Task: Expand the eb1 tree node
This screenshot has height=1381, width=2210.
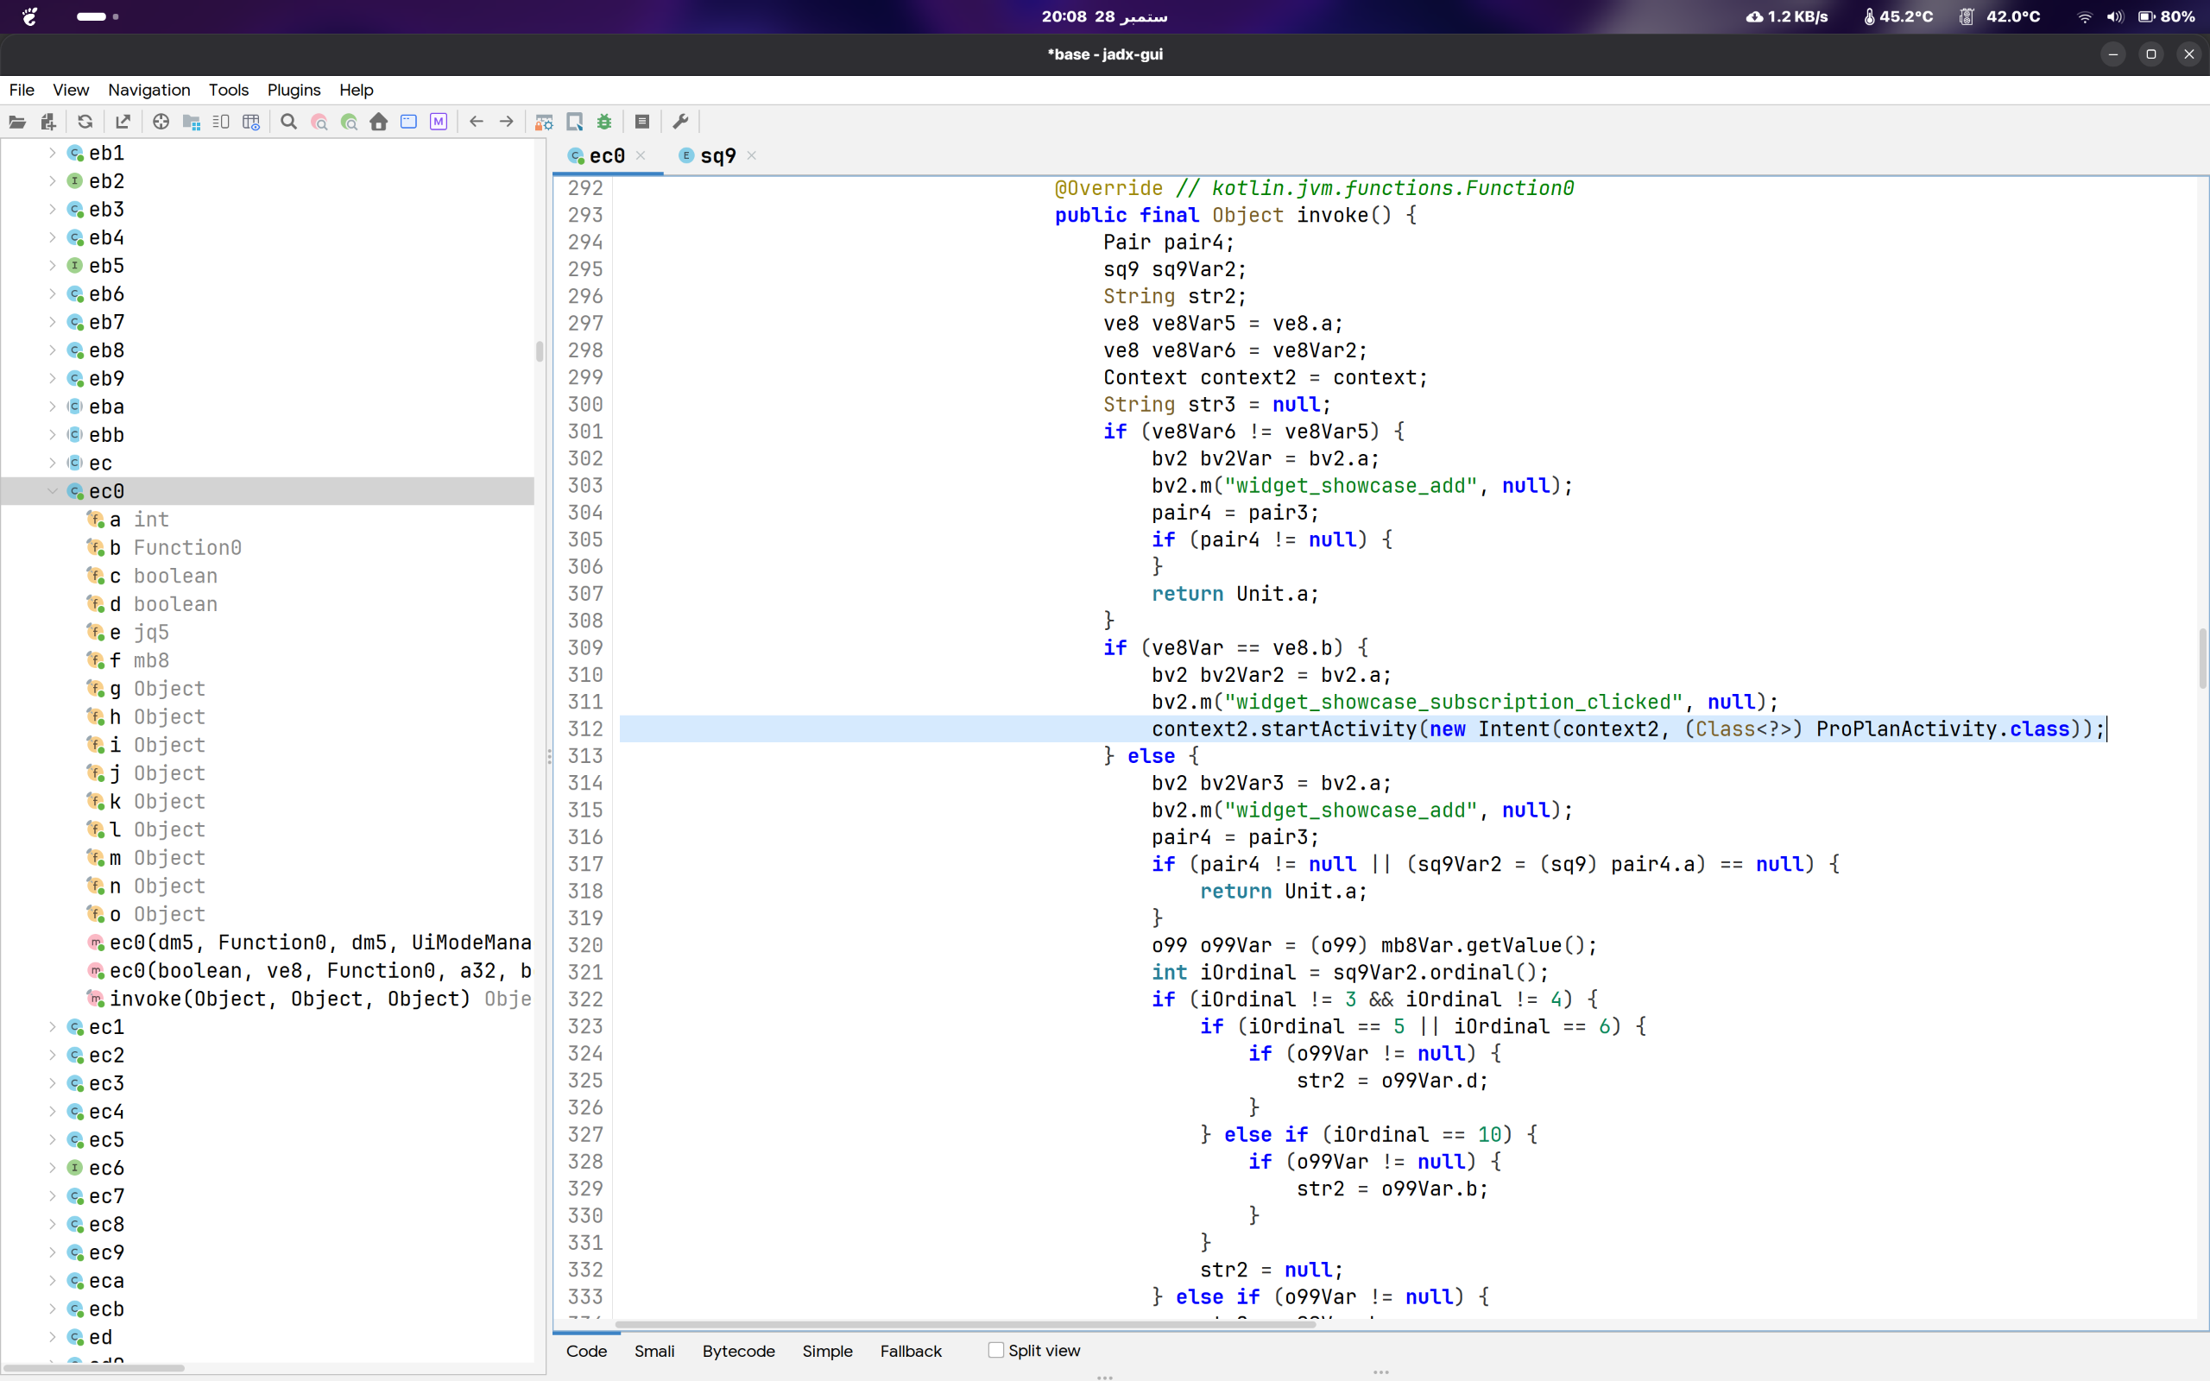Action: pos(52,153)
